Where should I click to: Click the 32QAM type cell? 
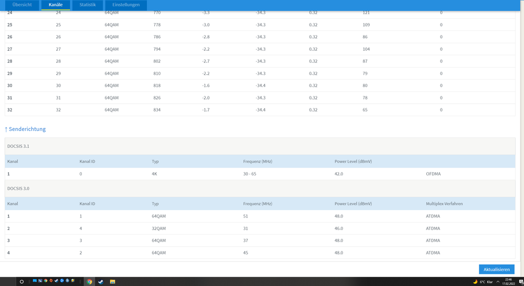click(x=159, y=228)
